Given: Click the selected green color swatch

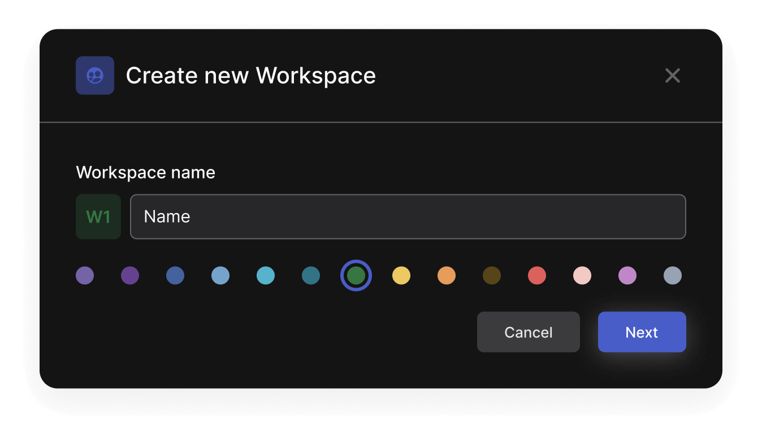Looking at the screenshot, I should [x=356, y=276].
